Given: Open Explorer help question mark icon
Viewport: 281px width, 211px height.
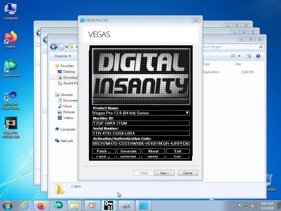Looking at the screenshot, I should 258,56.
